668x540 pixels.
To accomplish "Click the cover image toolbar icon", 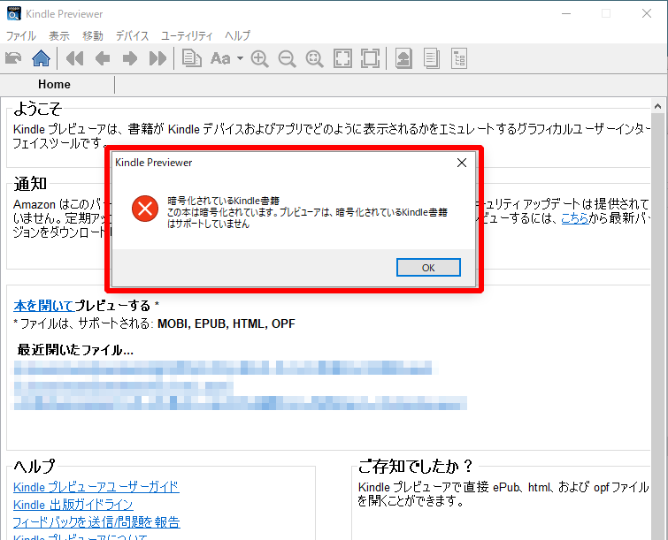I will 403,58.
